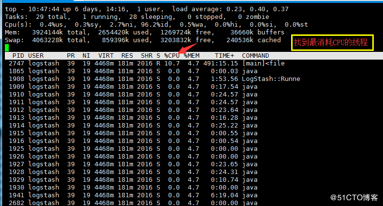Click the 1269724k free memory value
Viewport: 383px width, 206px height.
(x=175, y=32)
